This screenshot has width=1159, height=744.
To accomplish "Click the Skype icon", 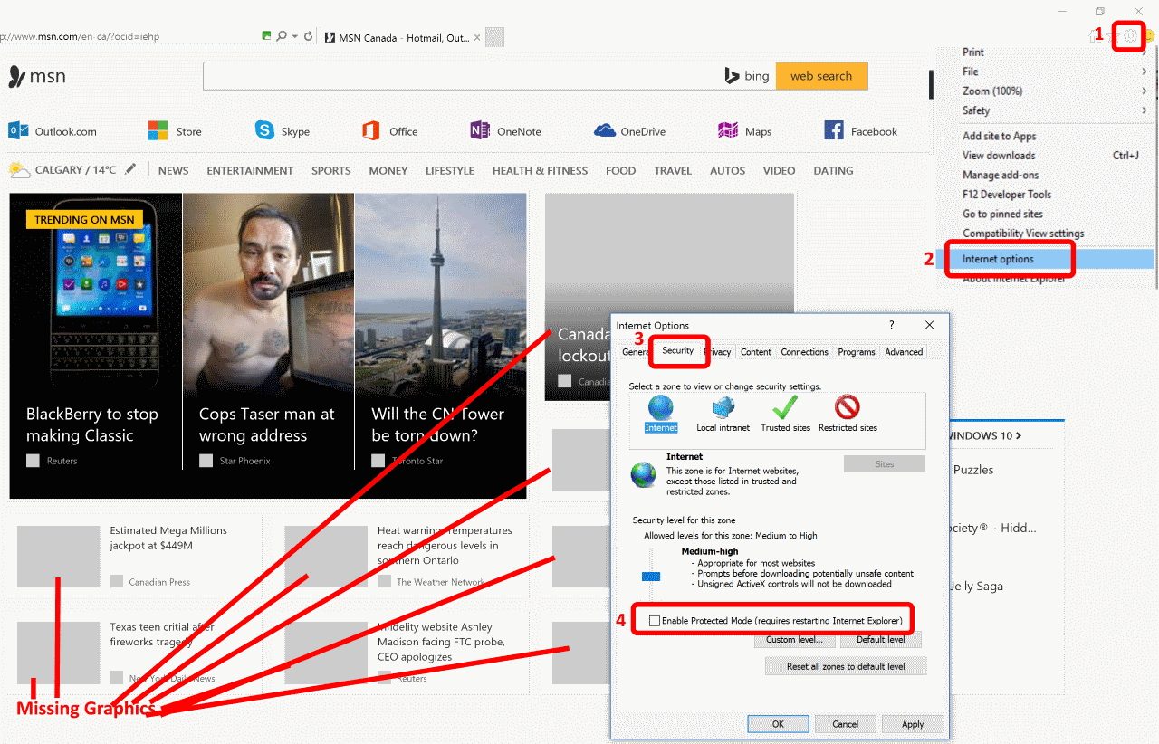I will point(264,131).
